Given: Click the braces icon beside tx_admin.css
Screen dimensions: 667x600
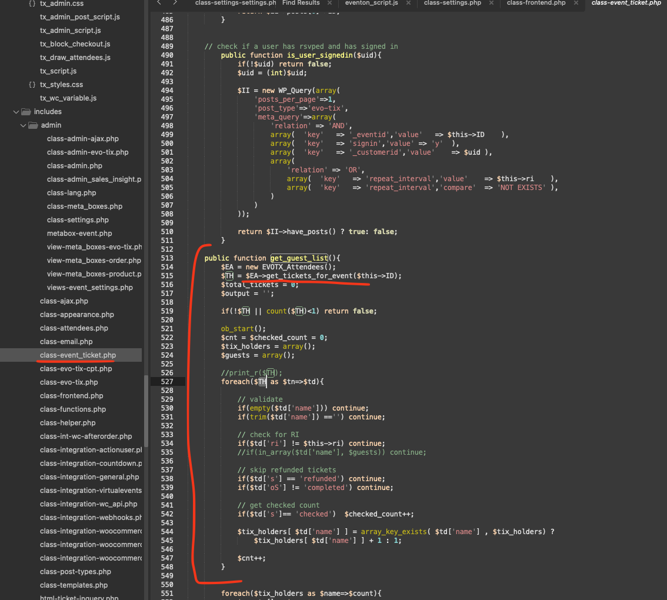Looking at the screenshot, I should click(x=32, y=4).
